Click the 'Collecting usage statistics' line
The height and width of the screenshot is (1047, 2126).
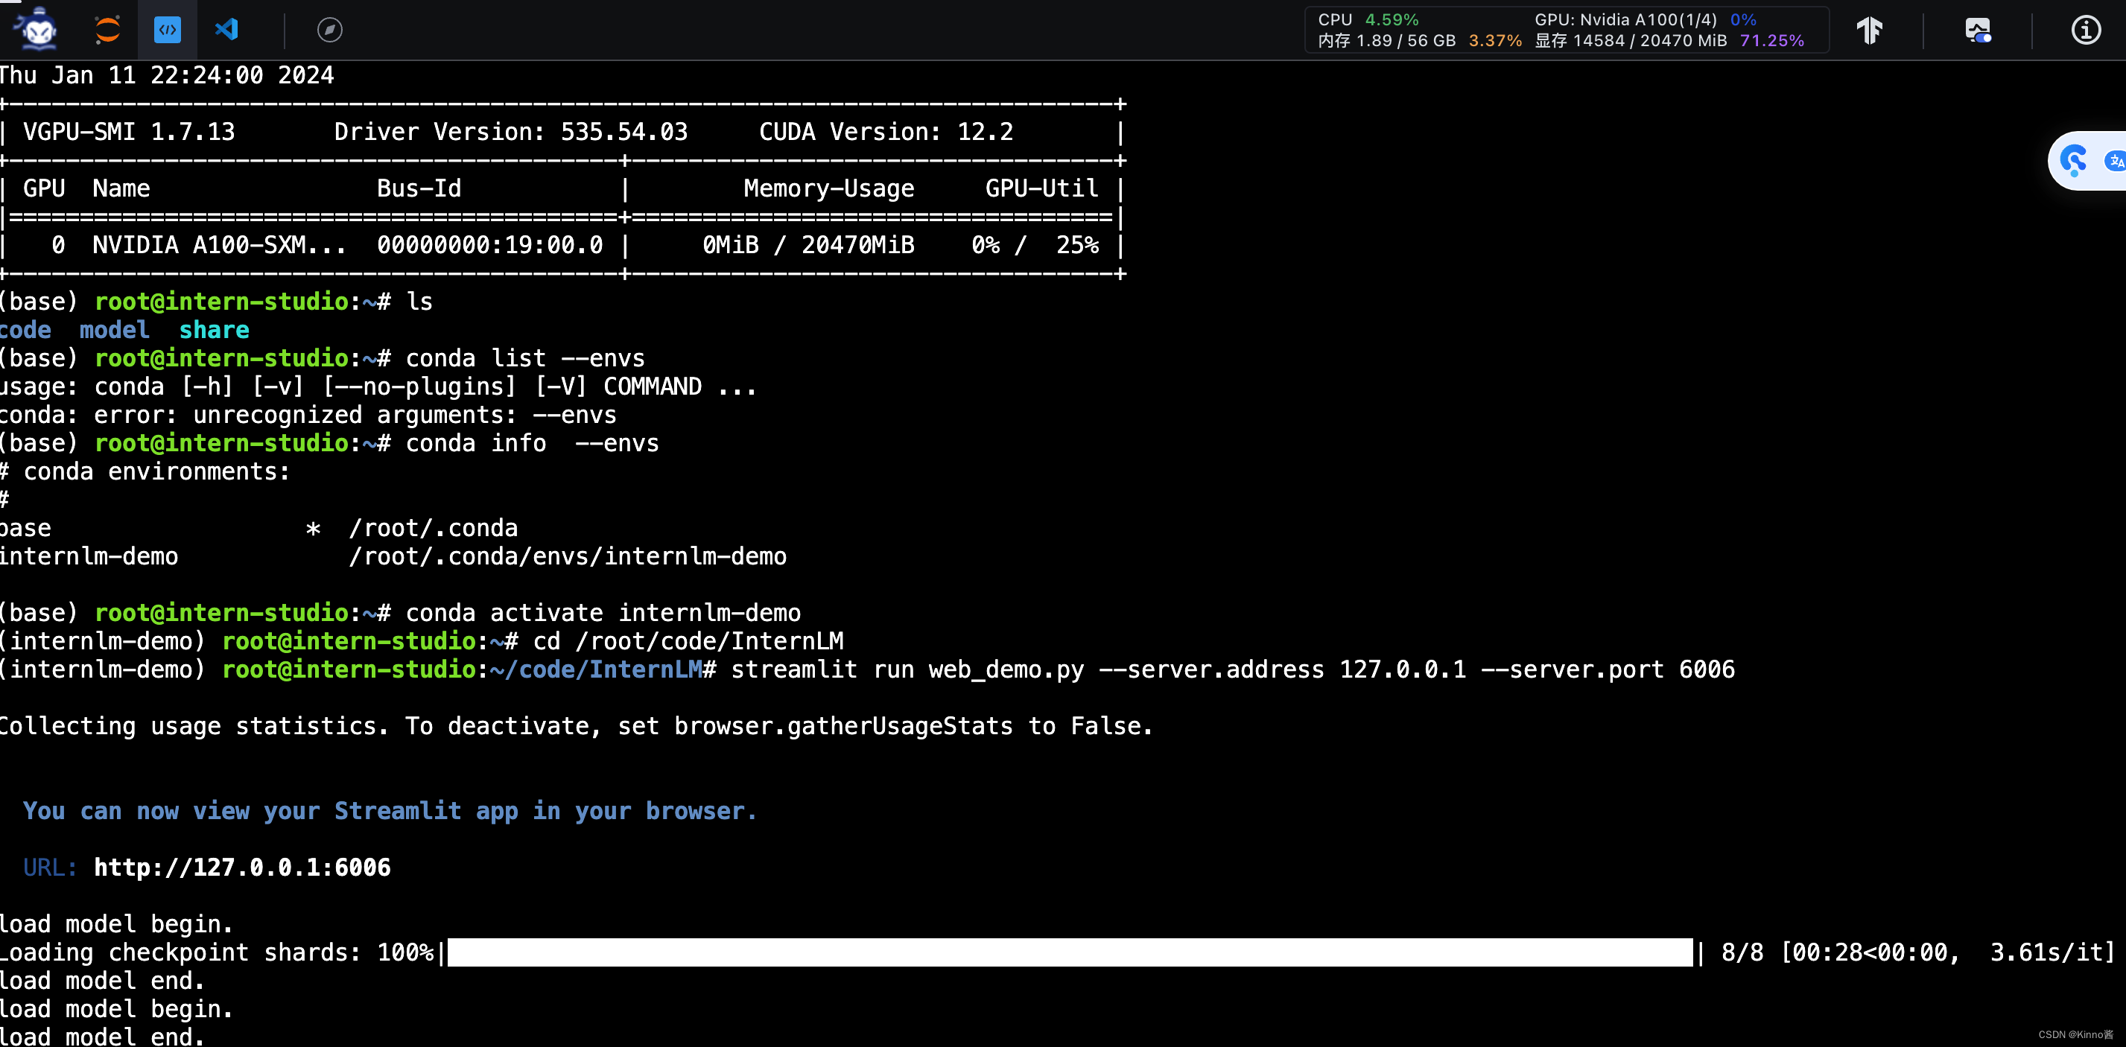tap(576, 726)
